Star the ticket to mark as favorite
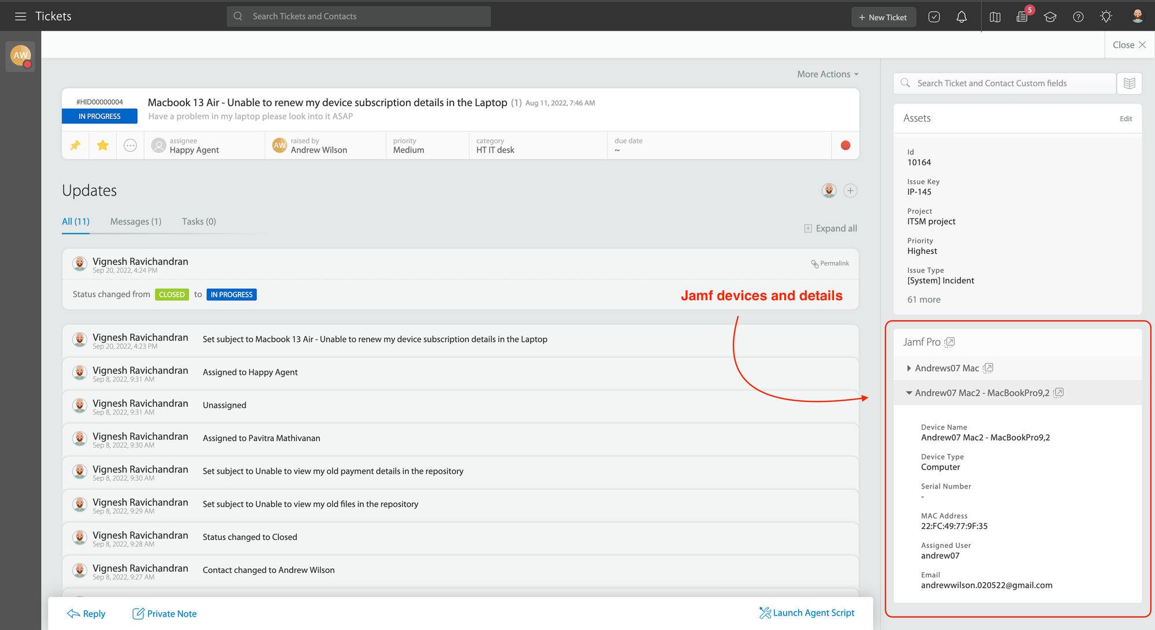This screenshot has height=630, width=1155. [x=103, y=145]
